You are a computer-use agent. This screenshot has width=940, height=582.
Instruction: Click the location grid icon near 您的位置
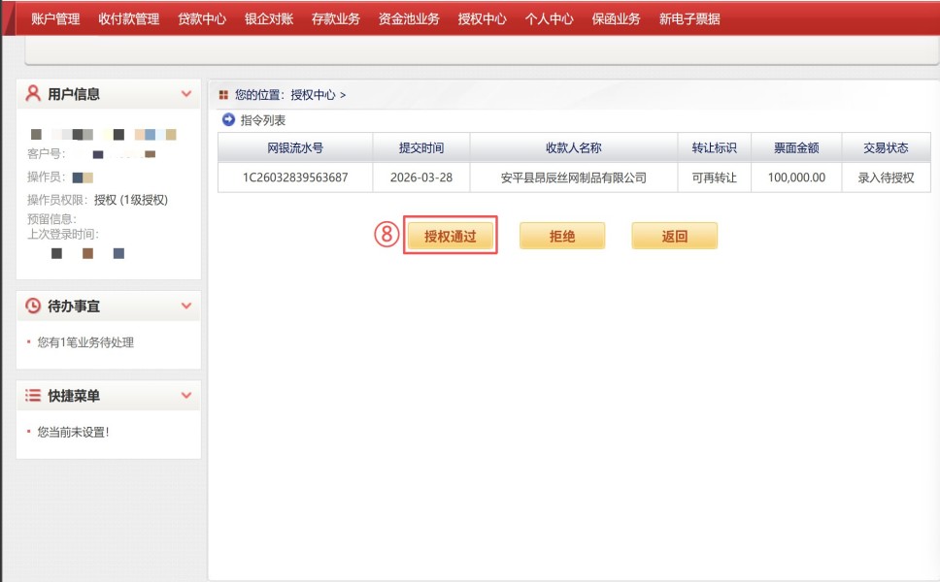click(x=223, y=95)
